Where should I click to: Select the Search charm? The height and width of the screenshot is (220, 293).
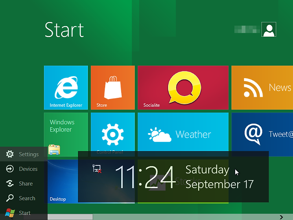(24, 198)
